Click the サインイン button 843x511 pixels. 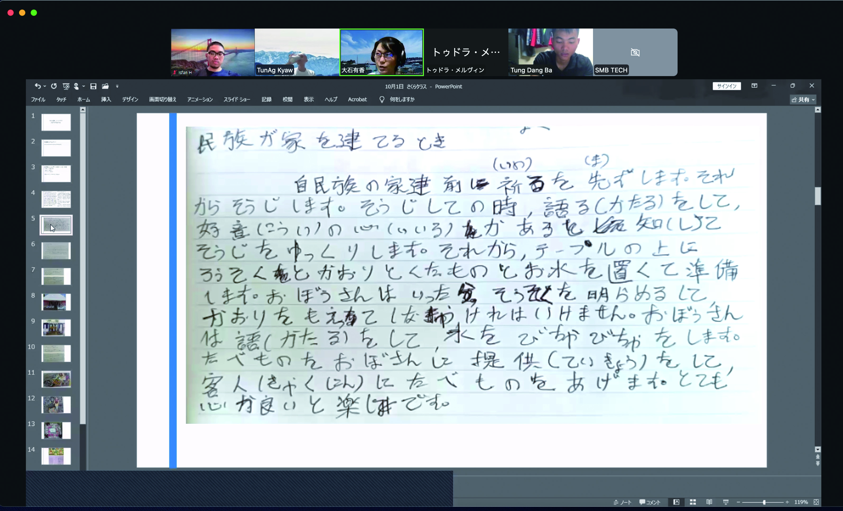click(x=726, y=86)
